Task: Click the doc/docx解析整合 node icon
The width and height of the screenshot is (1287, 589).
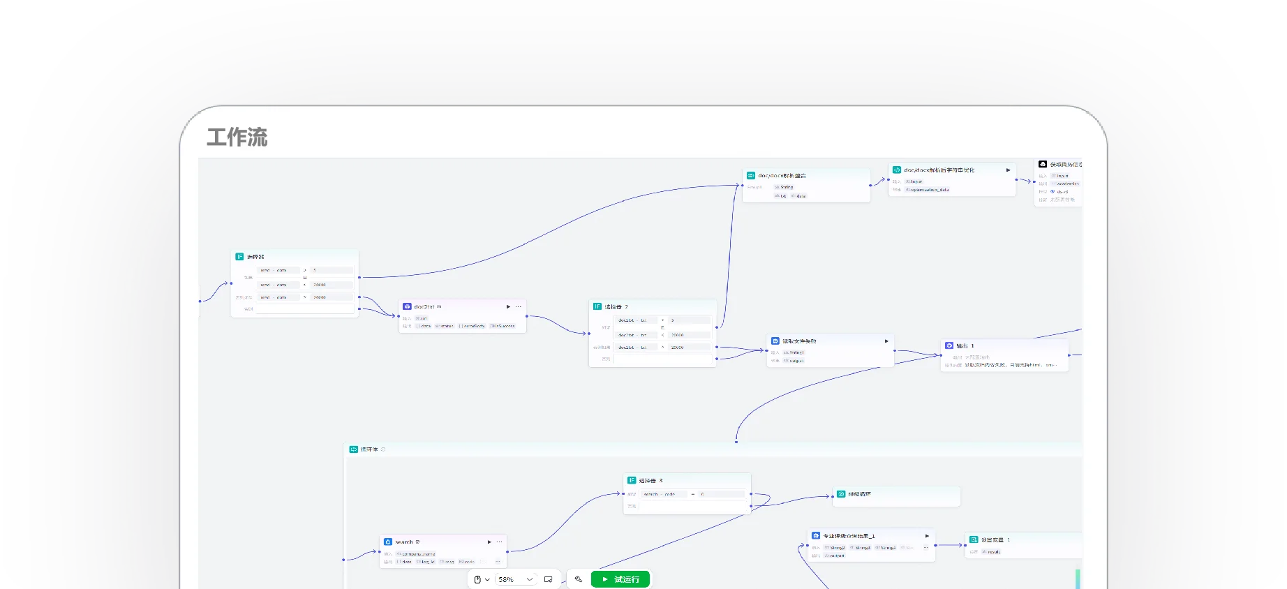Action: point(751,176)
